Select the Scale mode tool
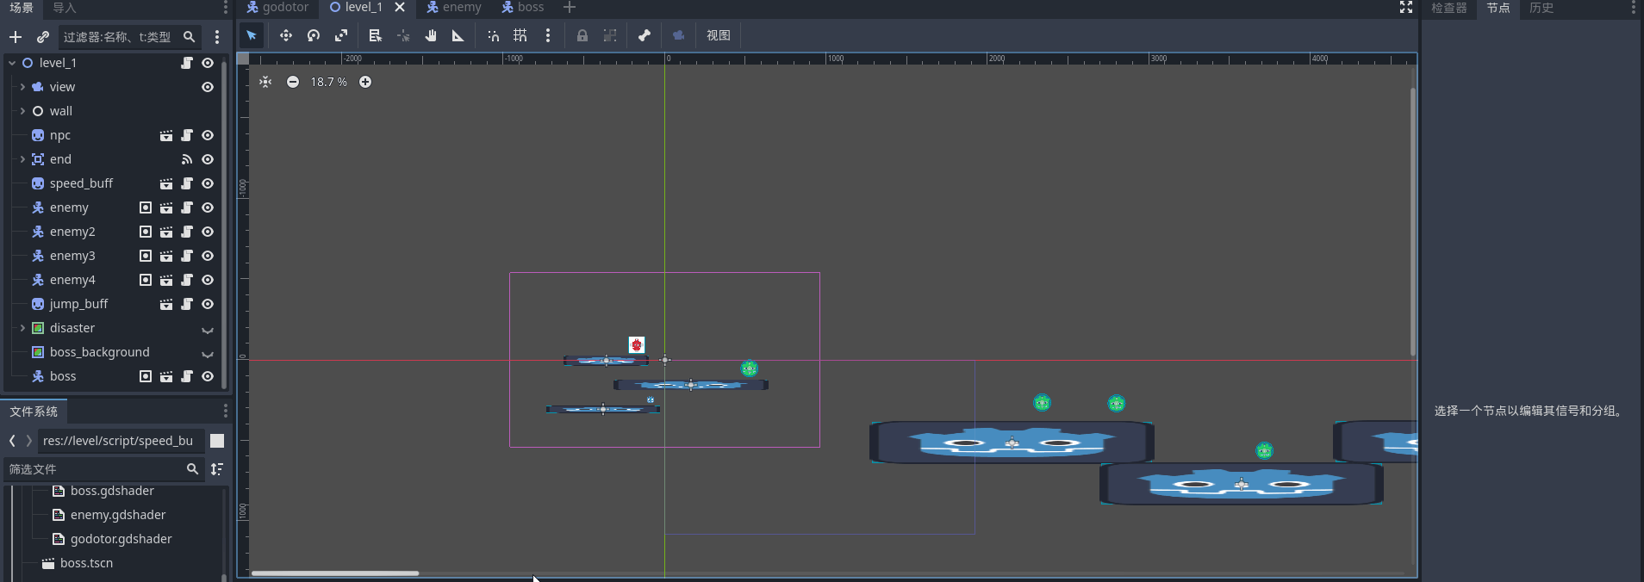 click(341, 35)
